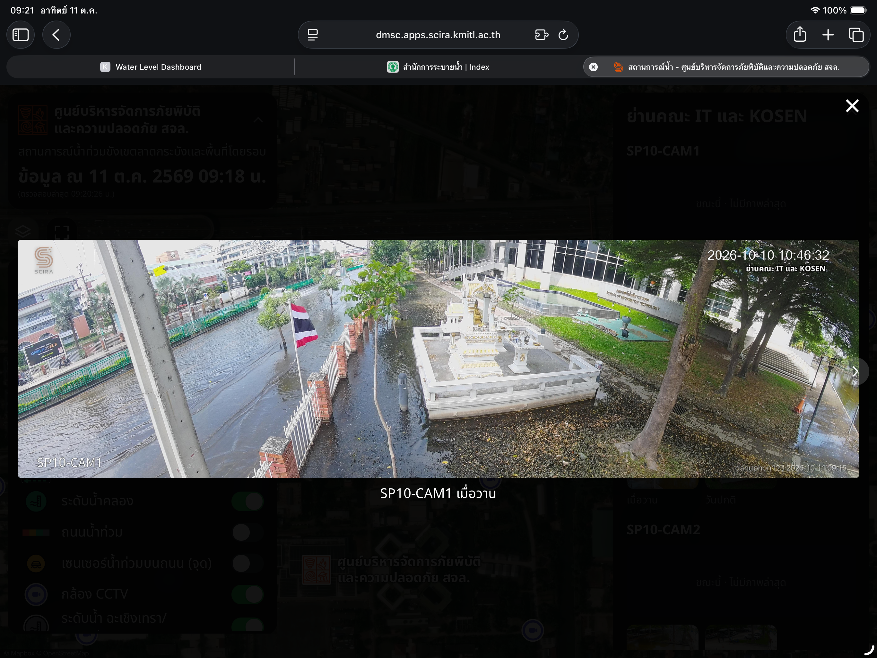Open the Share sheet icon
877x658 pixels.
point(800,35)
